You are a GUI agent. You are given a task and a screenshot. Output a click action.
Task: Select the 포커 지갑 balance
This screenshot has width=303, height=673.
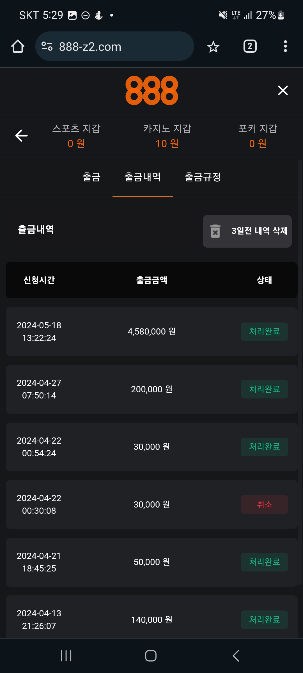[258, 136]
